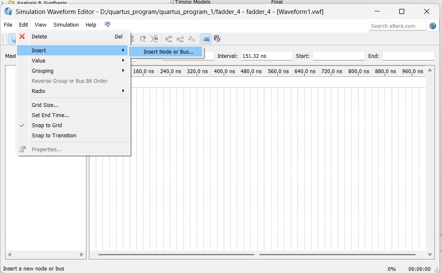Expand the Radix submenu
442x273 pixels.
click(x=73, y=91)
